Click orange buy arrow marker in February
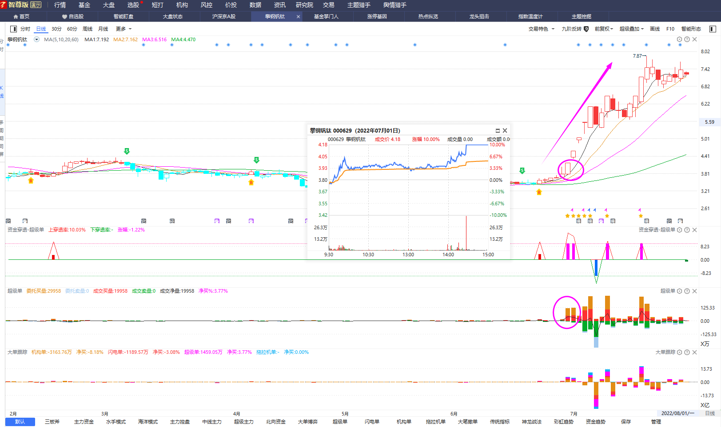Screen dimensions: 721x427 [x=31, y=180]
